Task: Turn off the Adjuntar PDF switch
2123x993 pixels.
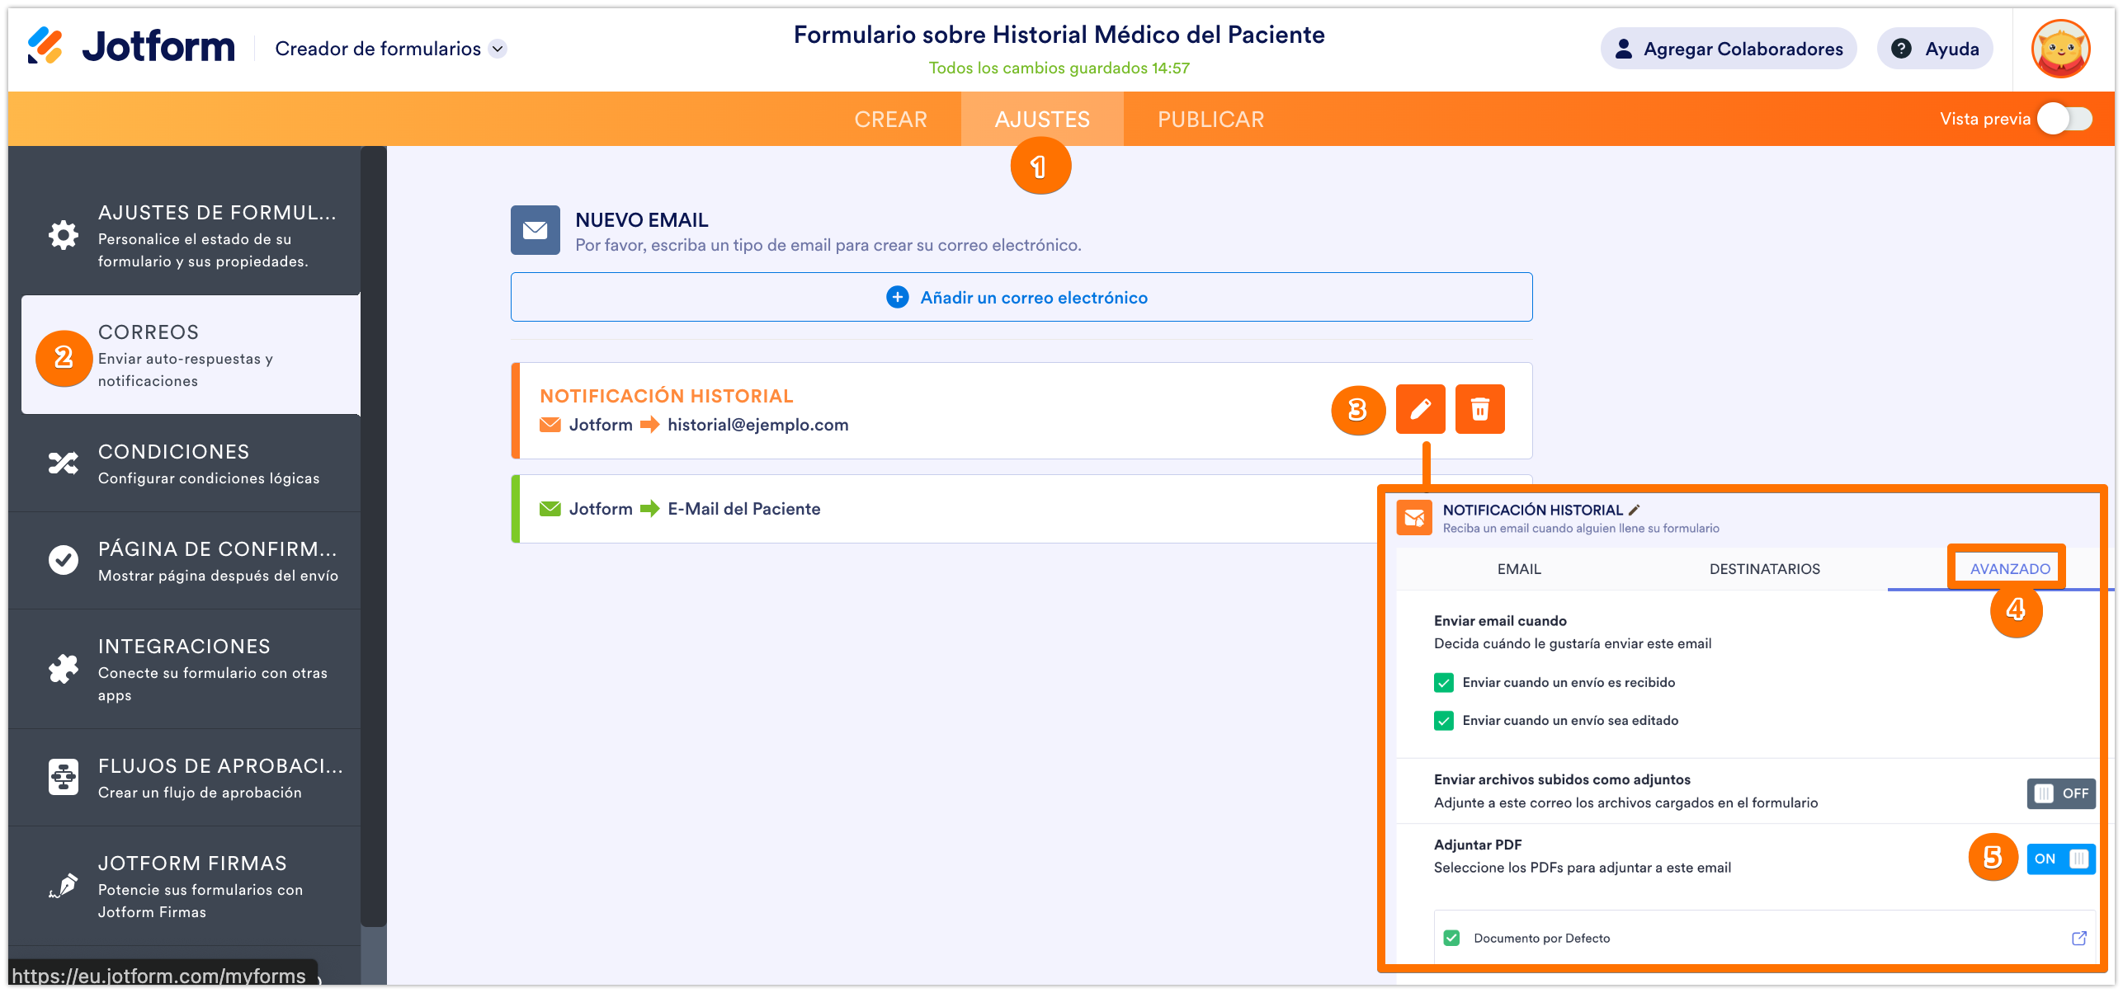Action: coord(2060,859)
